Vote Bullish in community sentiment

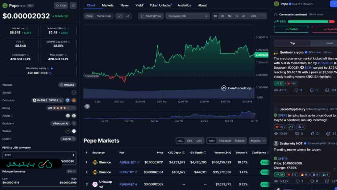pos(291,29)
